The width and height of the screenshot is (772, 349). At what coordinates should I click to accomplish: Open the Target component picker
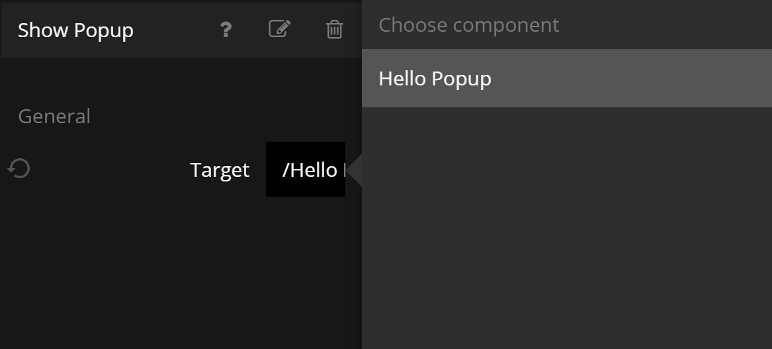tap(306, 170)
